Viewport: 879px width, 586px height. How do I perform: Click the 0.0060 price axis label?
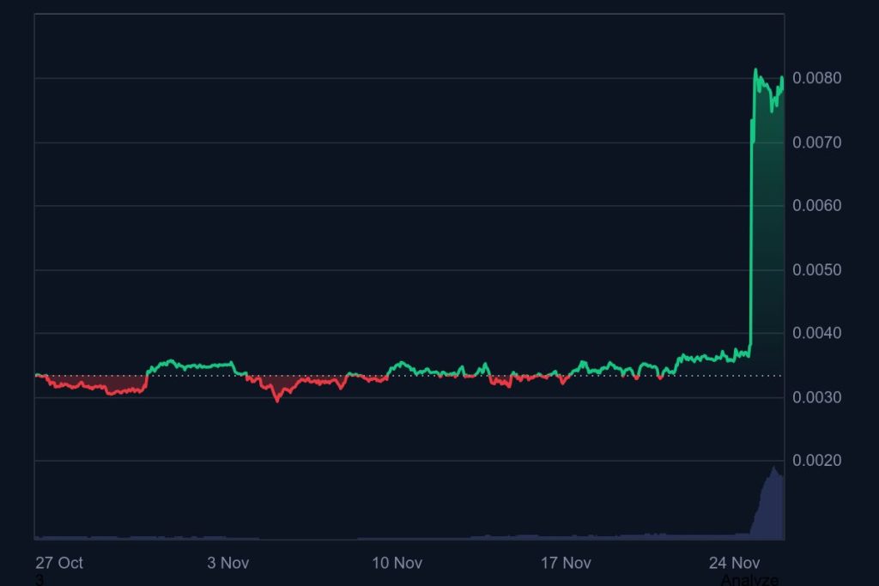point(817,206)
